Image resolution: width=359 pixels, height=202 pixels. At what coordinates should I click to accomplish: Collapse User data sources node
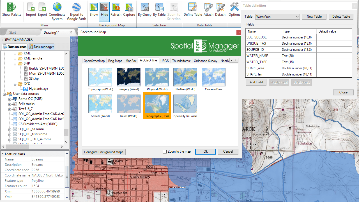pos(5,94)
